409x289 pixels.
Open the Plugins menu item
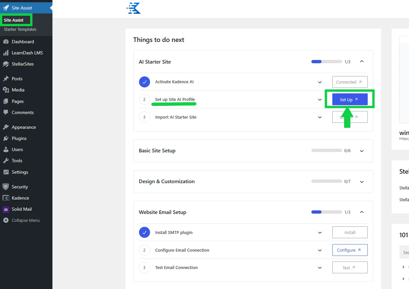pos(26,138)
